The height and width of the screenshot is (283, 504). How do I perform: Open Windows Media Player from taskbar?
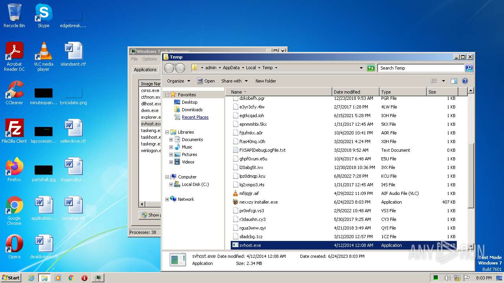[x=58, y=278]
